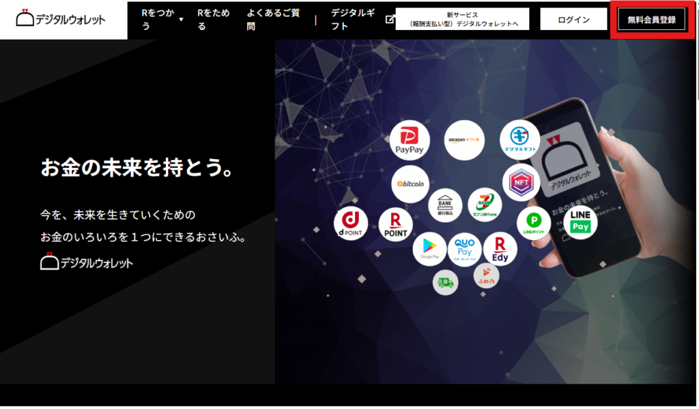Screen dimensions: 699x409
Task: Open the Rをつかう menu
Action: [x=158, y=20]
